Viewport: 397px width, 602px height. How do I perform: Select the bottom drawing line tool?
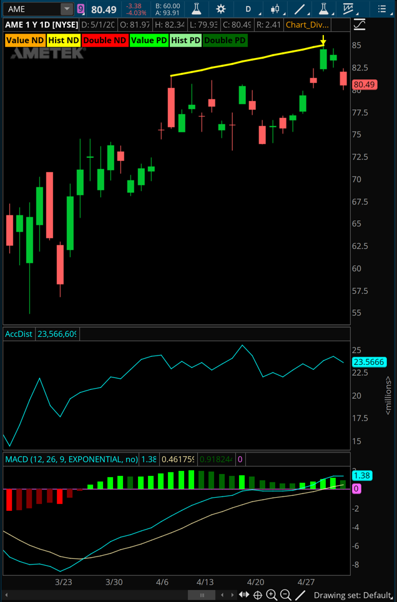(x=300, y=596)
